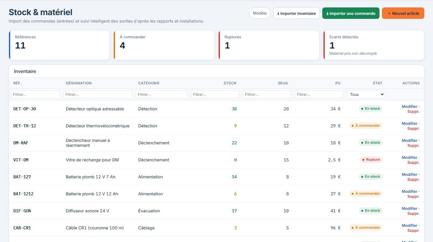Screen dimensions: 433x242
Task: Click Suppr. for DM-RAF row
Action: (414, 146)
